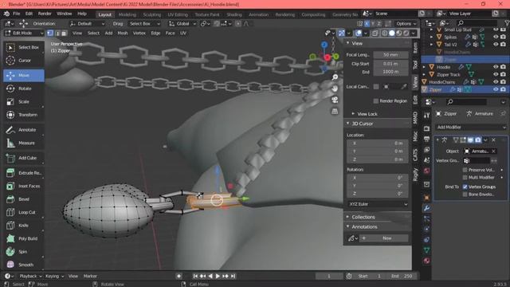Click the New annotation button
The height and width of the screenshot is (287, 510).
pos(384,238)
